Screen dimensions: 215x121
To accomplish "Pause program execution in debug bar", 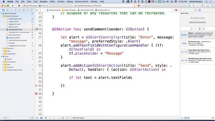I will 46,118.
